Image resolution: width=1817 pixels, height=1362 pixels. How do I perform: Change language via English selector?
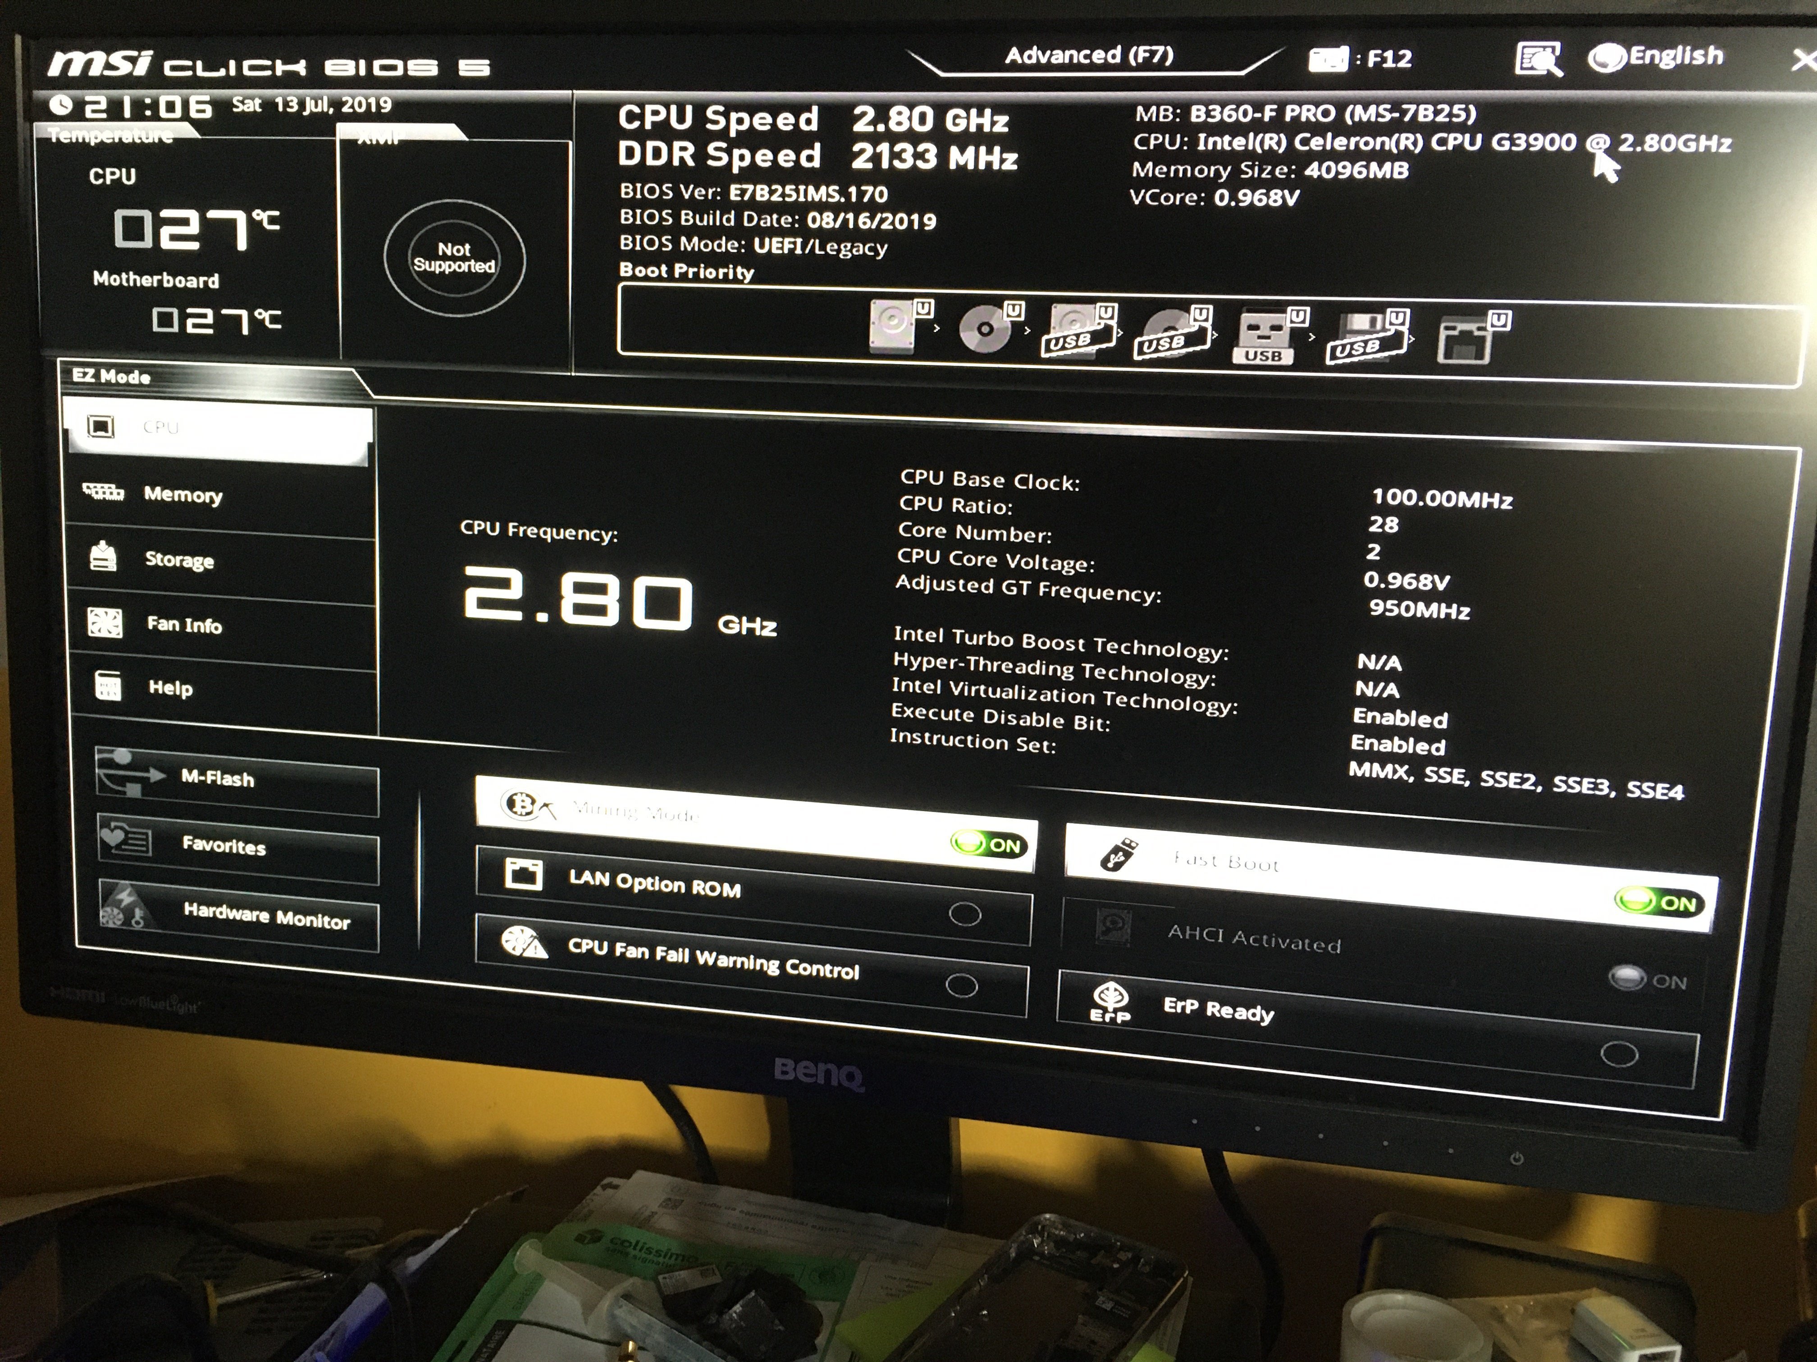tap(1655, 57)
